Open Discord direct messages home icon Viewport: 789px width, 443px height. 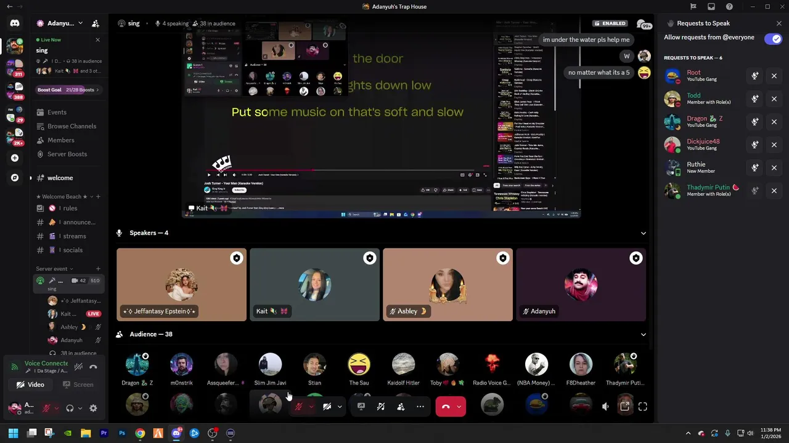[x=15, y=23]
